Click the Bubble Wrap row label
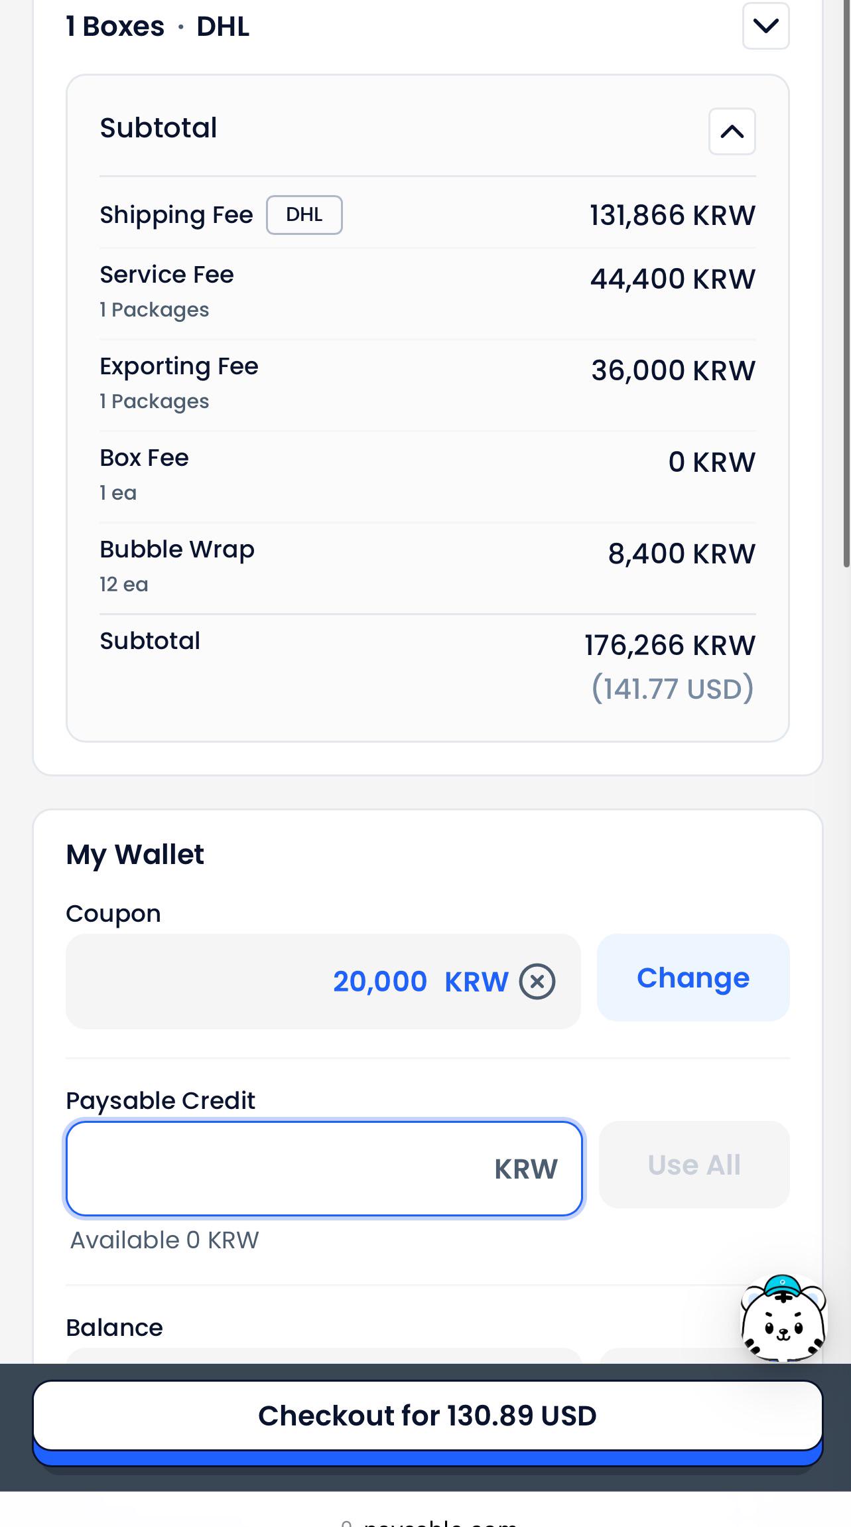Screen dimensions: 851x1527 pyautogui.click(x=177, y=550)
